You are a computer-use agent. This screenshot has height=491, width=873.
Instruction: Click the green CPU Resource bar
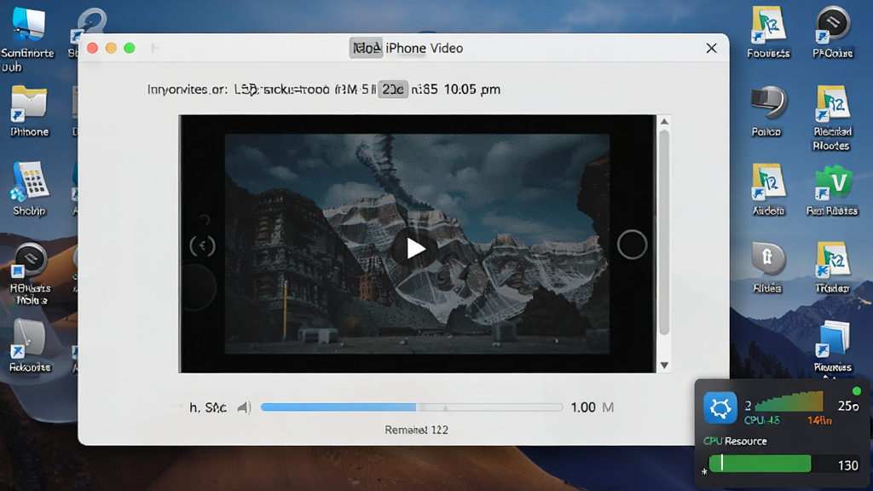pyautogui.click(x=760, y=464)
